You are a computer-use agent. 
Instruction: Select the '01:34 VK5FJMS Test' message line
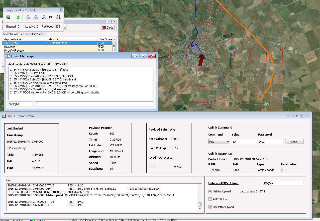[x=39, y=70]
